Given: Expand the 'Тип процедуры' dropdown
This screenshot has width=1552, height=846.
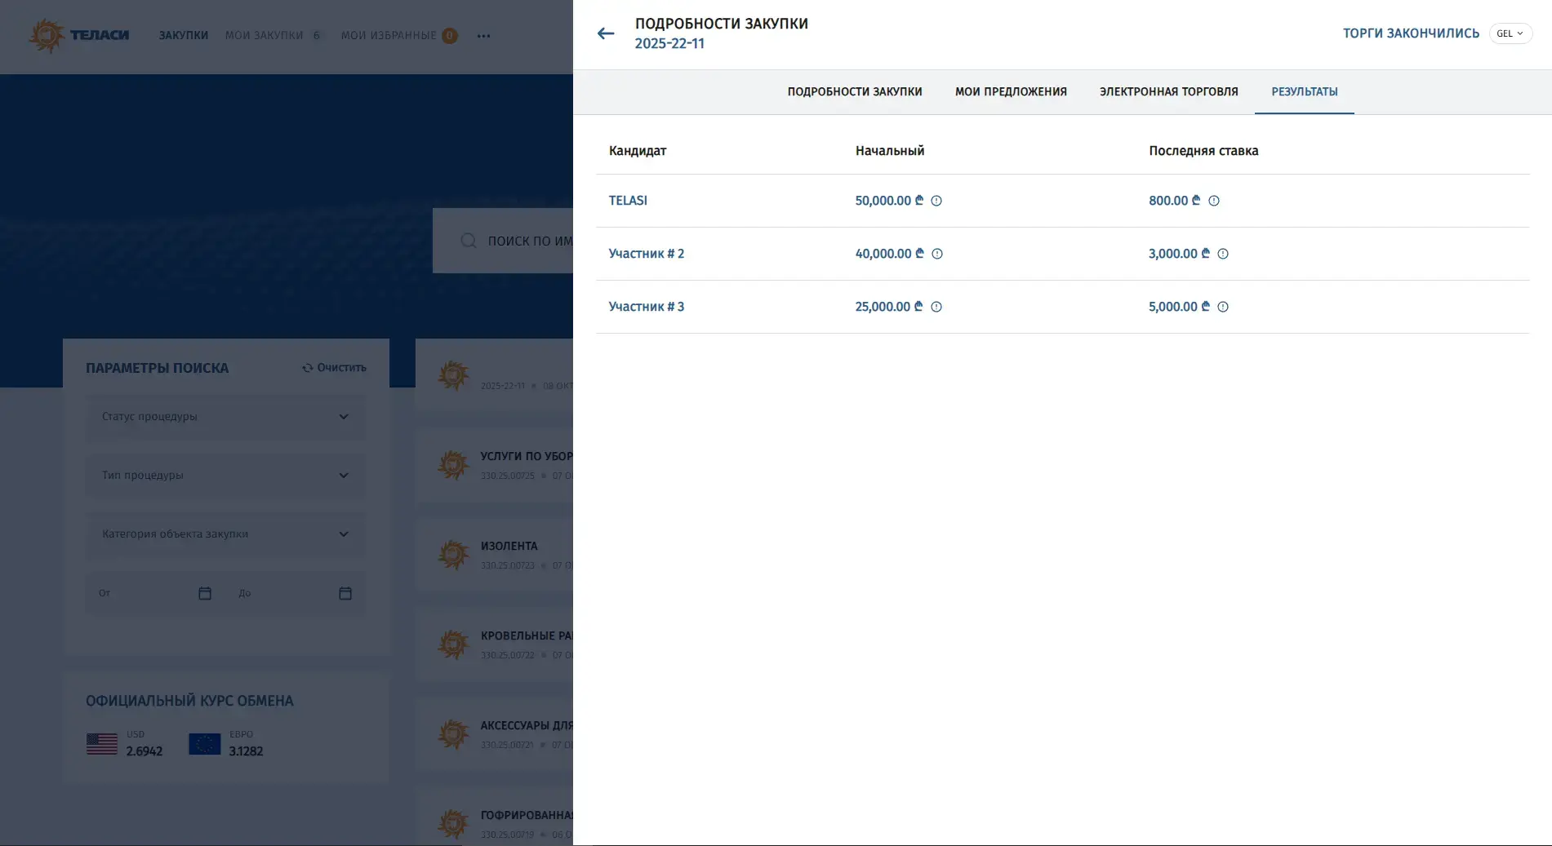Looking at the screenshot, I should point(225,476).
